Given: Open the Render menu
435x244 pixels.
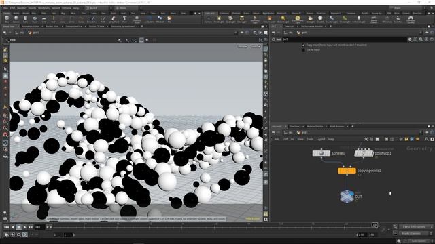Looking at the screenshot, I should click(21, 8).
